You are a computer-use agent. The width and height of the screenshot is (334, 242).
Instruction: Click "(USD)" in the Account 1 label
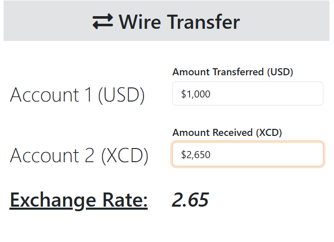coord(121,95)
